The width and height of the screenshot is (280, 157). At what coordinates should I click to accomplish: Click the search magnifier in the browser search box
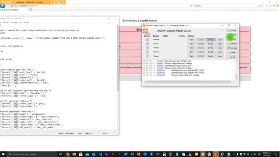(260, 6)
